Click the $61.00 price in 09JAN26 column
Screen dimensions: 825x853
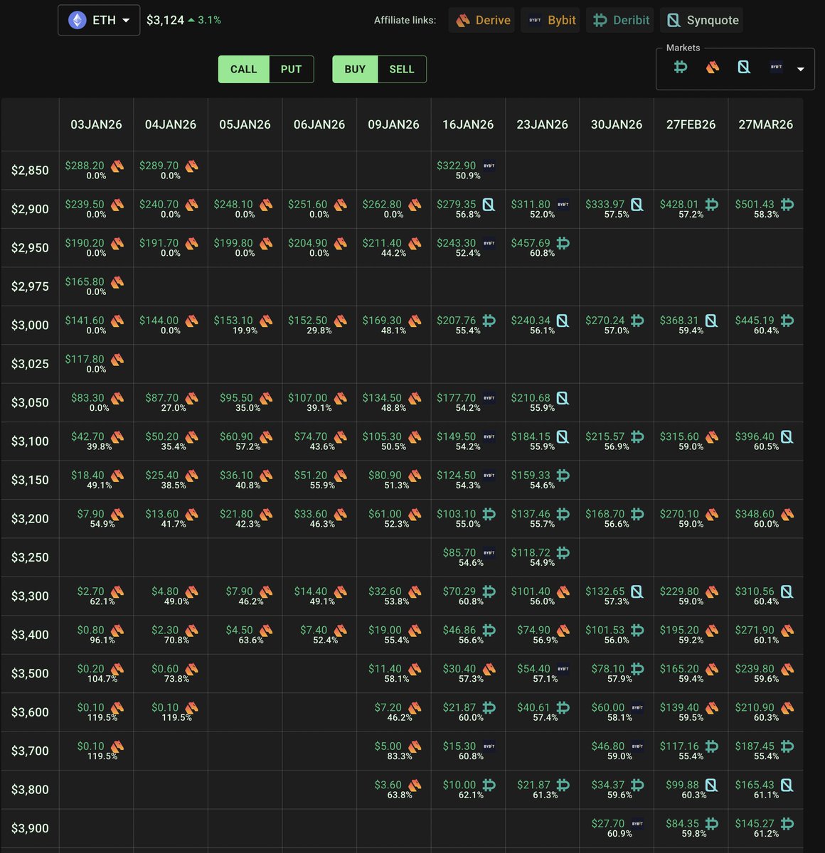pyautogui.click(x=385, y=514)
